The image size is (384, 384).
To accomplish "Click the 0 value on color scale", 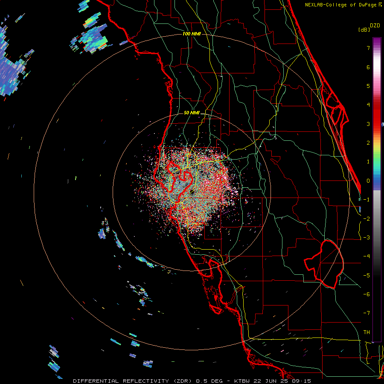I will click(x=368, y=181).
